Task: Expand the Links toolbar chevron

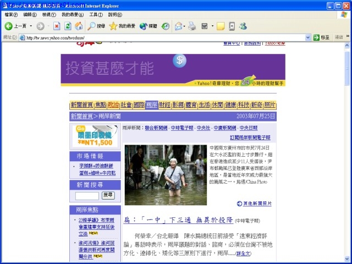Action: [348, 36]
